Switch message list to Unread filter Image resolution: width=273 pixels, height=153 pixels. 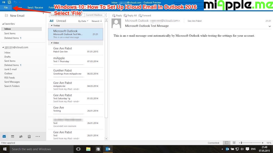coord(61,21)
